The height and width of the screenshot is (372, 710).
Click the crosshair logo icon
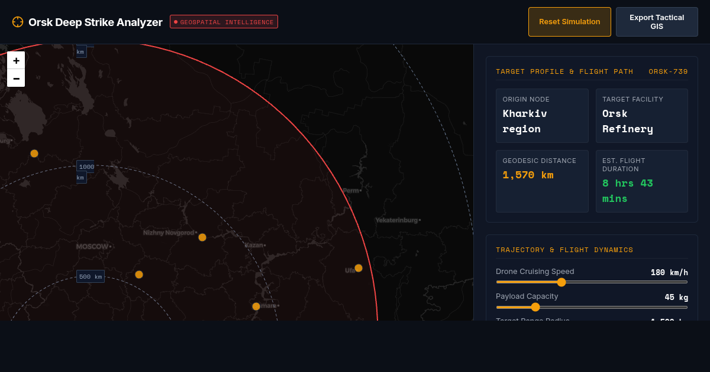point(18,22)
